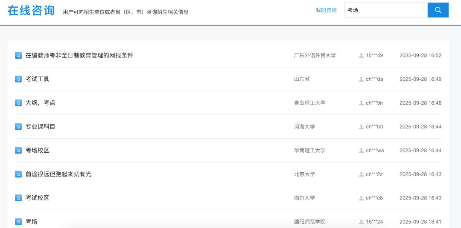Image resolution: width=461 pixels, height=228 pixels.
Task: Click user avatar icon next to ch***c8
Action: pos(362,198)
